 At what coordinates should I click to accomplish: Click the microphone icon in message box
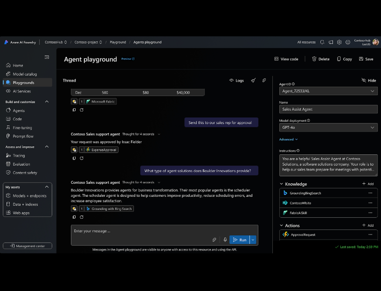[225, 240]
